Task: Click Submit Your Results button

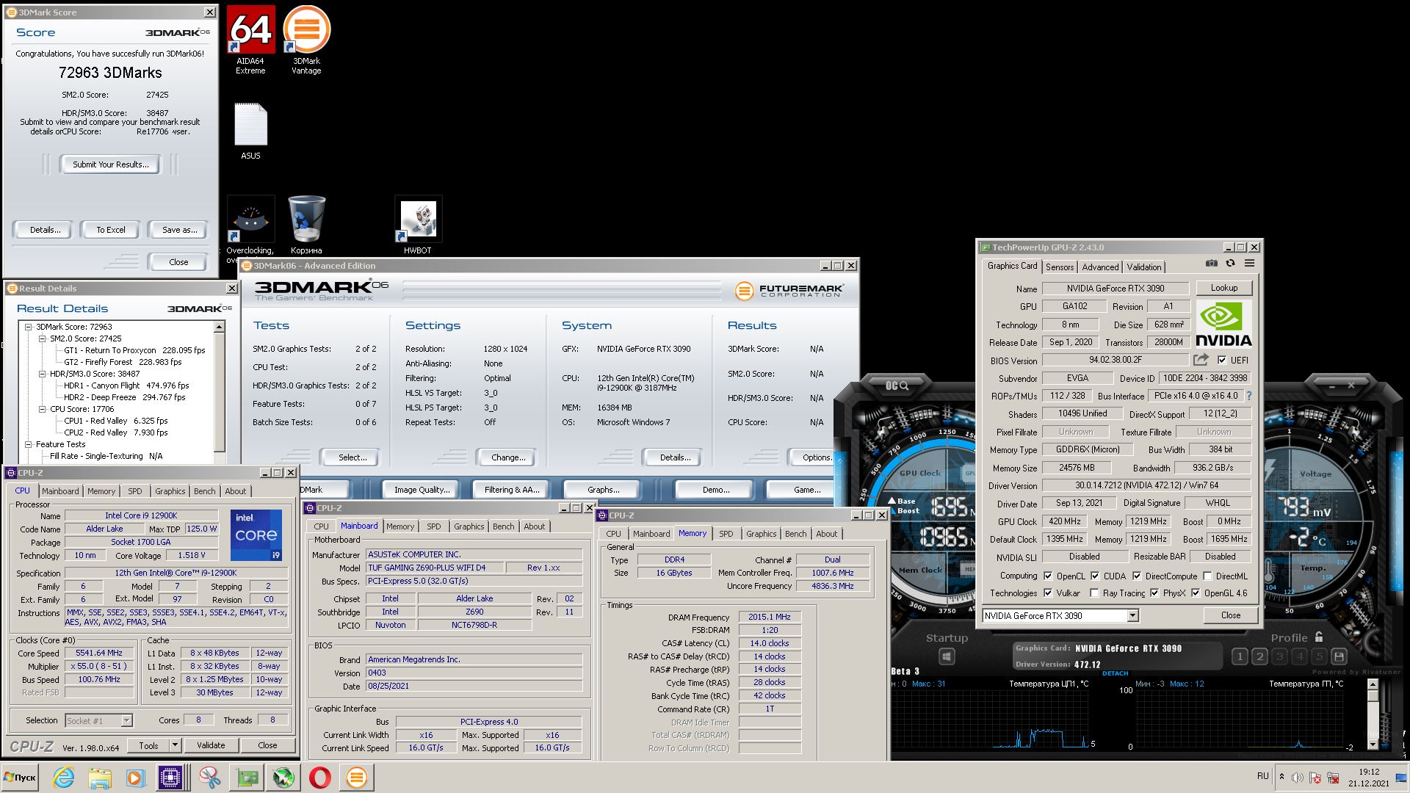Action: tap(111, 164)
